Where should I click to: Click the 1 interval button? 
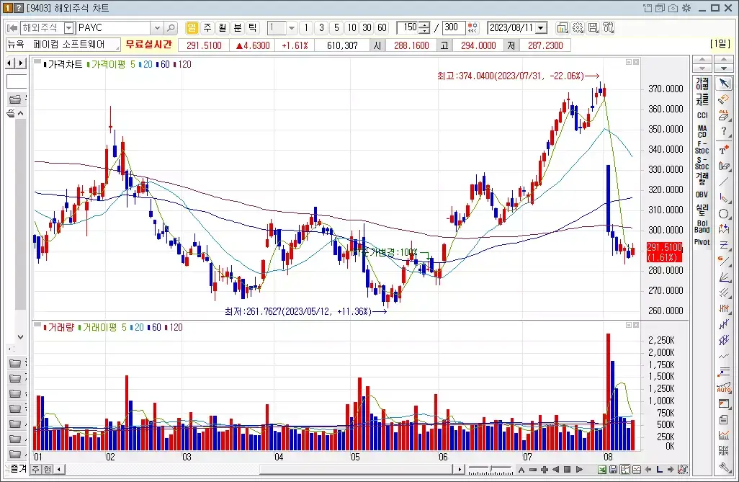tap(306, 28)
